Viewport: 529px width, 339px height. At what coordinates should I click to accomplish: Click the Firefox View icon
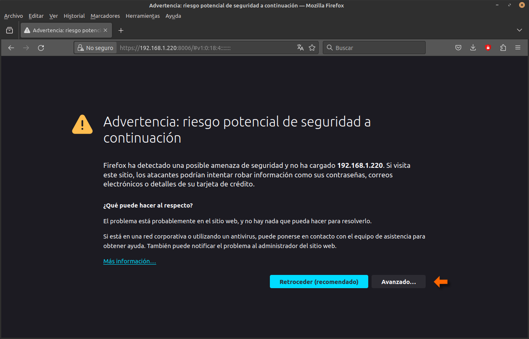(10, 31)
